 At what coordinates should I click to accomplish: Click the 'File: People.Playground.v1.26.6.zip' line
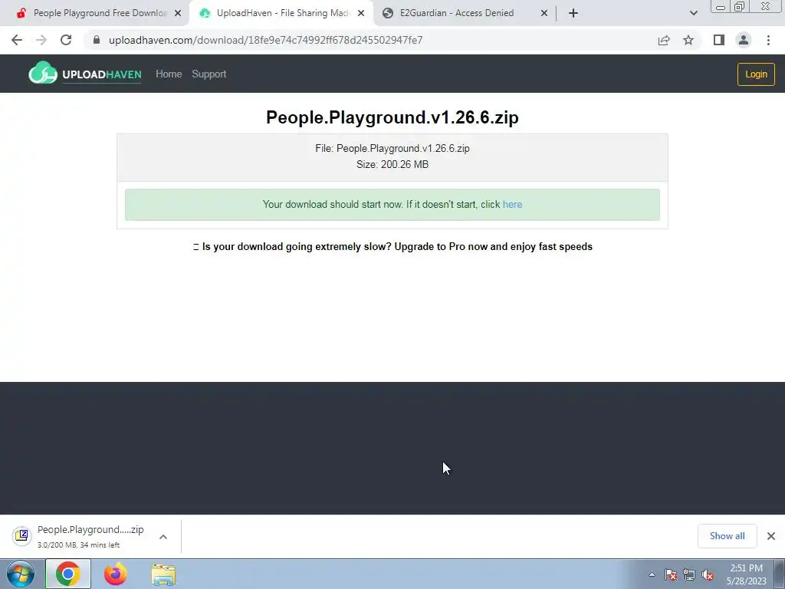392,148
